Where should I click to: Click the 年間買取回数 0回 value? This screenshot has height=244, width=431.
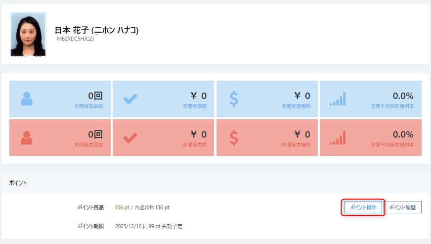95,96
